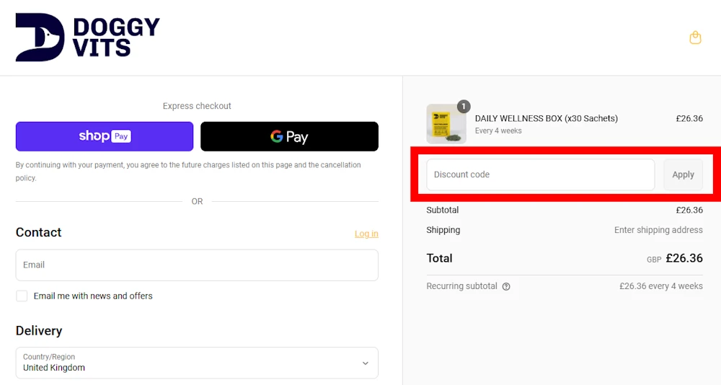Select the DAILY WELLNESS BOX product name
This screenshot has height=385, width=721.
[547, 118]
